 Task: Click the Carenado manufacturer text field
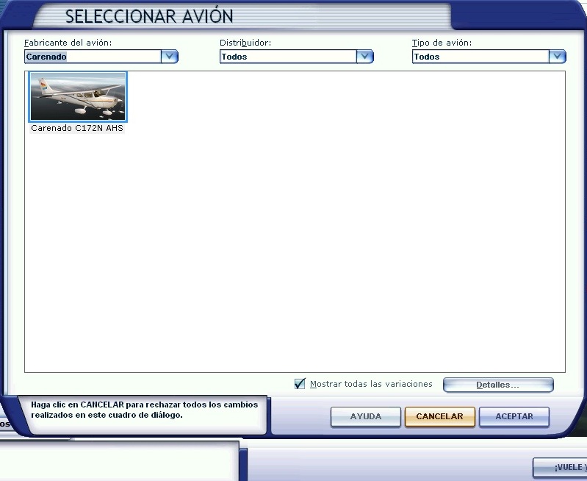[92, 57]
